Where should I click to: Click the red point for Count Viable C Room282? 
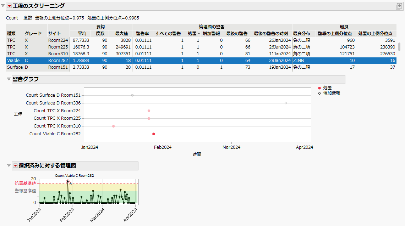pyautogui.click(x=154, y=134)
